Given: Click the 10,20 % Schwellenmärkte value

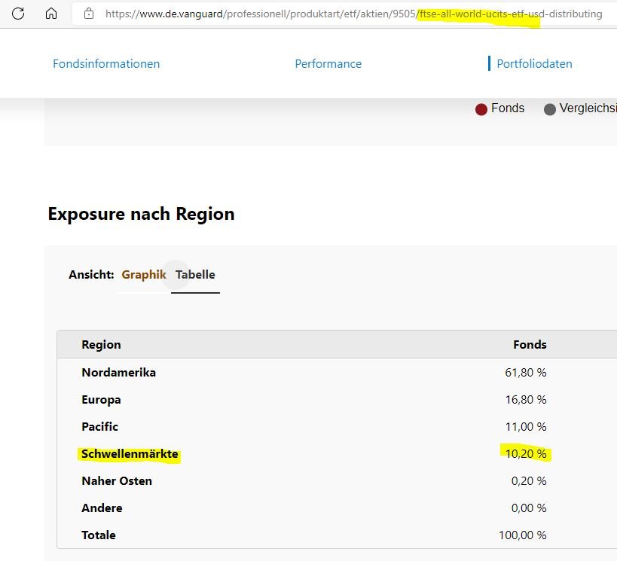Looking at the screenshot, I should pos(525,454).
